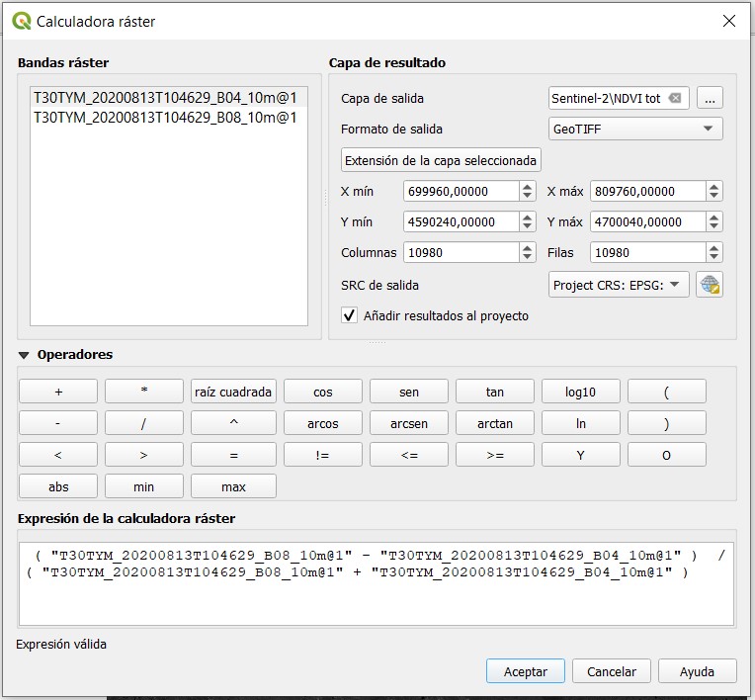
Task: Insert the equals operator
Action: 233,455
